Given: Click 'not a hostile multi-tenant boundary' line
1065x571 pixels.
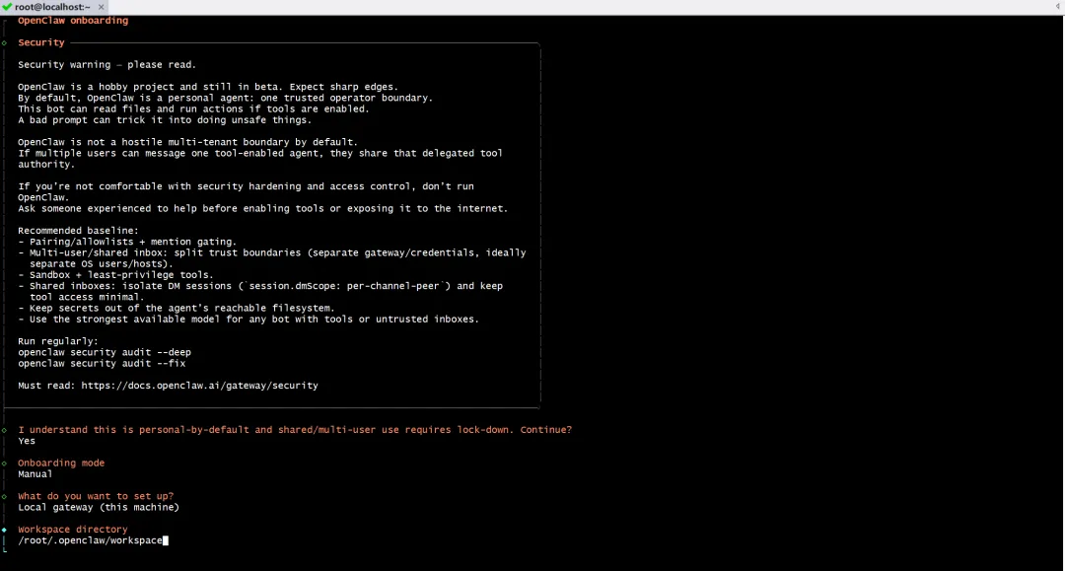Looking at the screenshot, I should click(x=187, y=143).
